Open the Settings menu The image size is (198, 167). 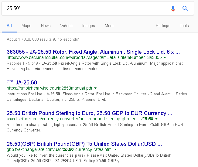[163, 26]
